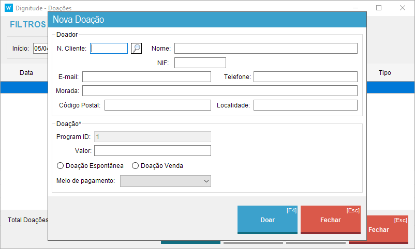
Task: Click the Tipo column header
Action: click(x=385, y=73)
